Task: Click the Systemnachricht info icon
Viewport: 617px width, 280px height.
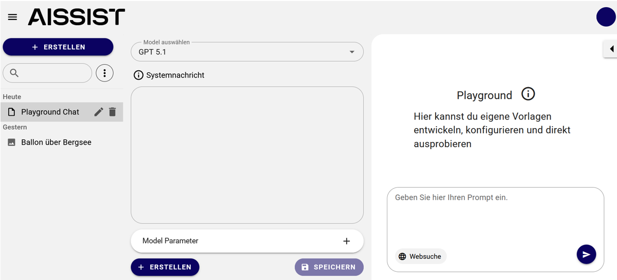Action: click(138, 75)
